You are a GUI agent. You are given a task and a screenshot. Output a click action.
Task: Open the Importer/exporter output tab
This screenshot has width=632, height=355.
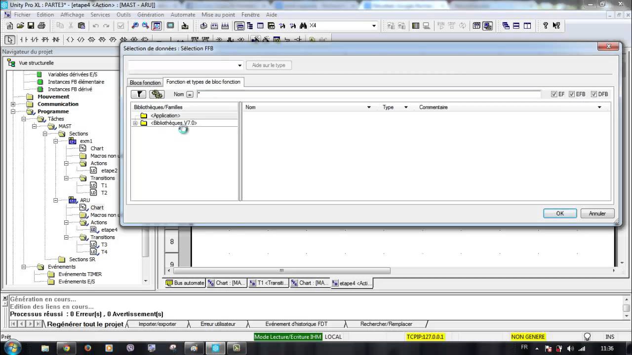click(157, 324)
